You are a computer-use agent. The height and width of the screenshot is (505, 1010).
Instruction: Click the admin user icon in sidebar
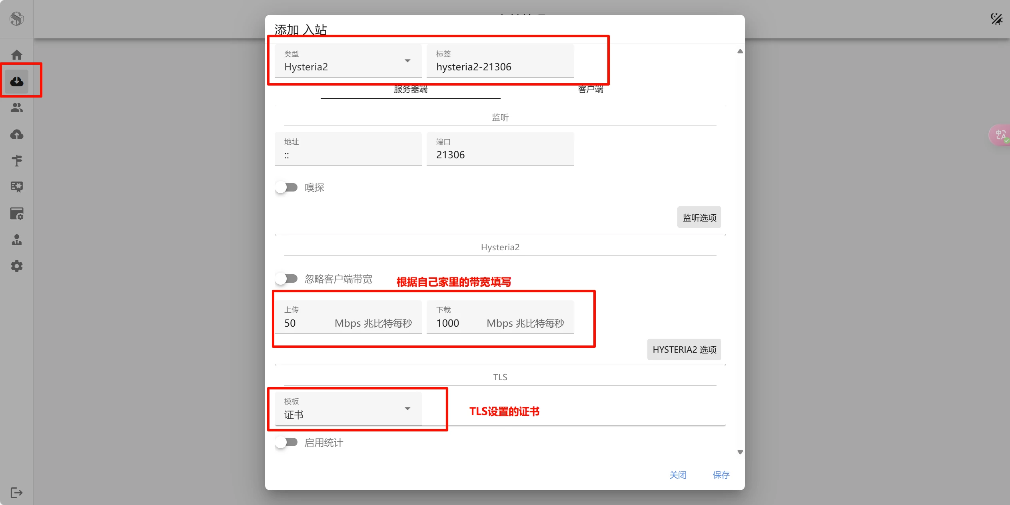[x=16, y=240]
